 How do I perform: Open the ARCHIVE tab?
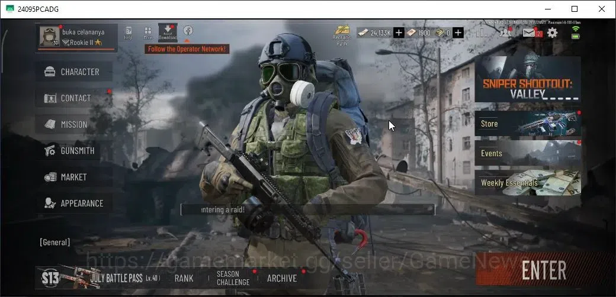tap(282, 278)
